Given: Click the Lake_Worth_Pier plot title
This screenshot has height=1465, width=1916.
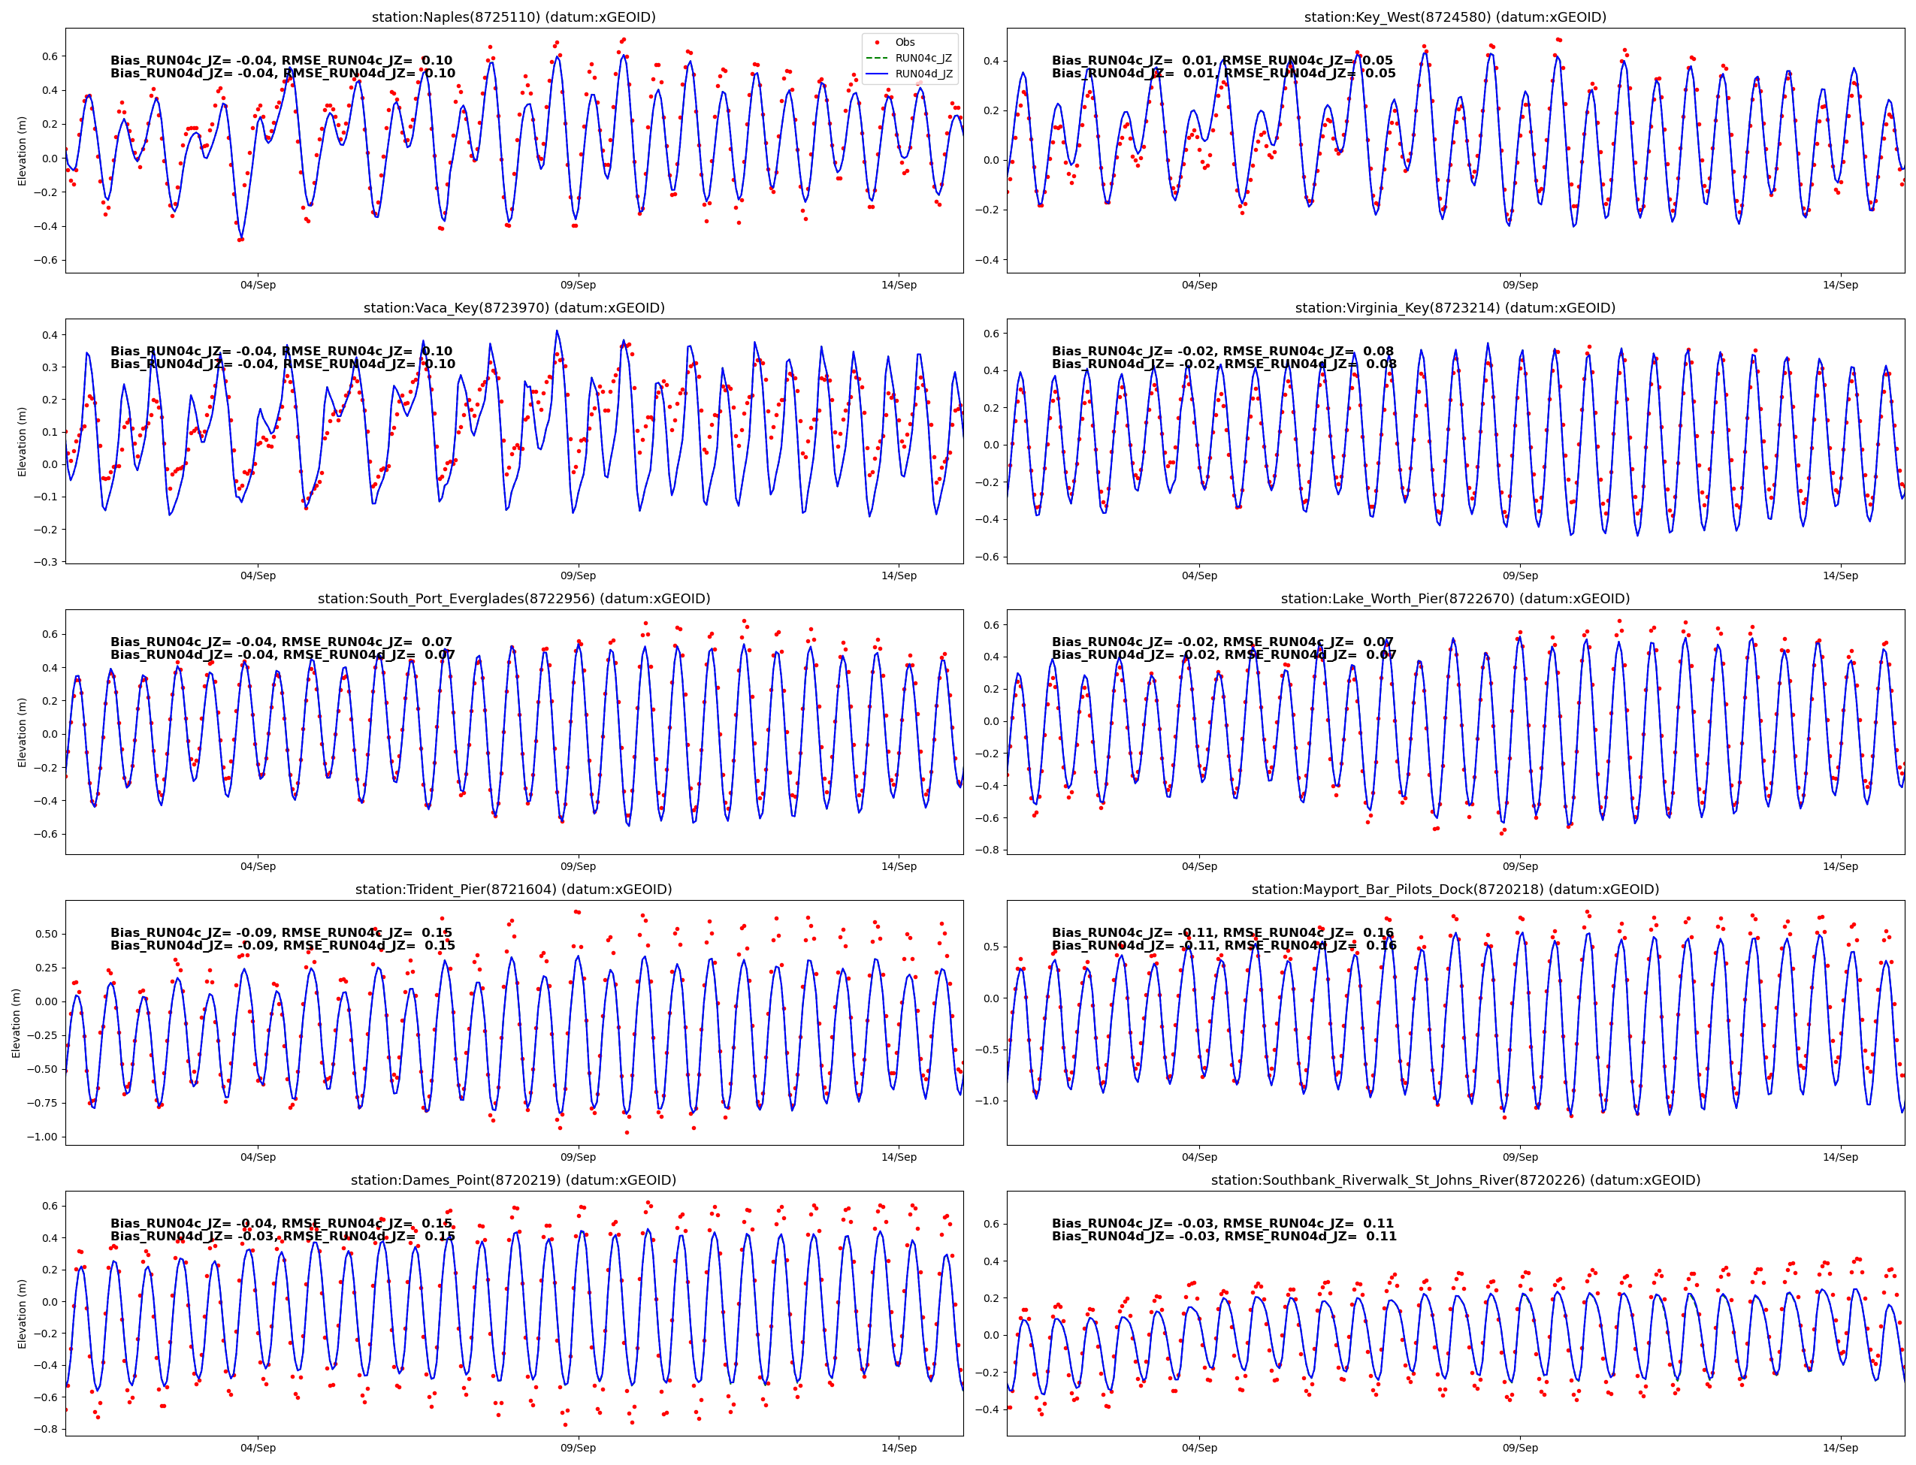Looking at the screenshot, I should (1455, 599).
